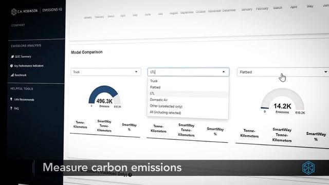Screen dimensions: 329x185
Task: Click the Benchmark bar chart icon
Action: pos(12,75)
